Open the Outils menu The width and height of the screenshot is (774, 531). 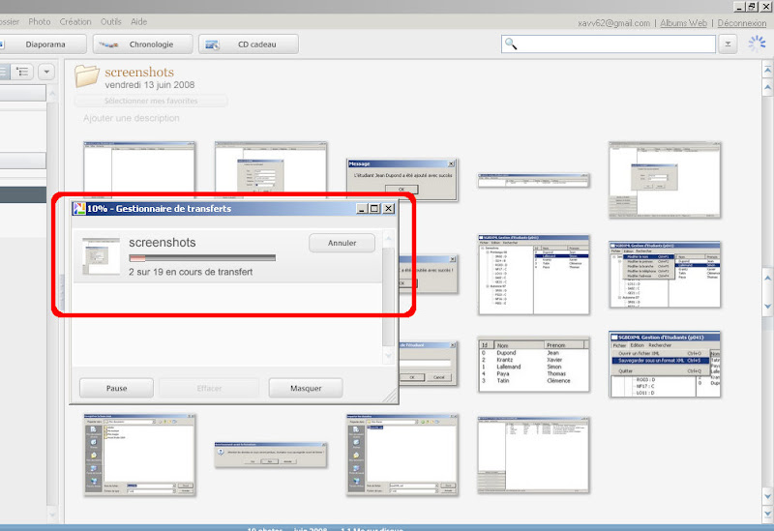coord(111,21)
